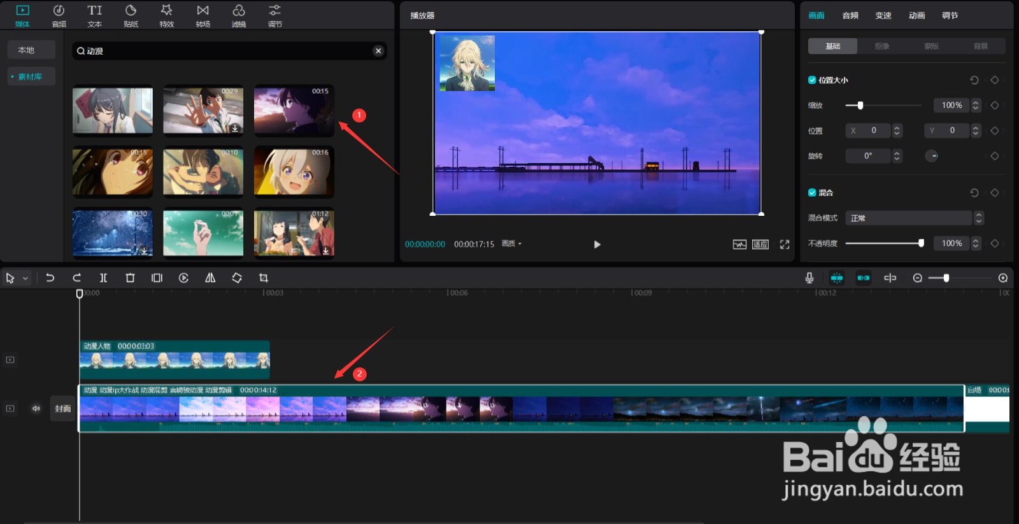The height and width of the screenshot is (524, 1019).
Task: Toggle auto snapping in timeline
Action: pyautogui.click(x=864, y=278)
